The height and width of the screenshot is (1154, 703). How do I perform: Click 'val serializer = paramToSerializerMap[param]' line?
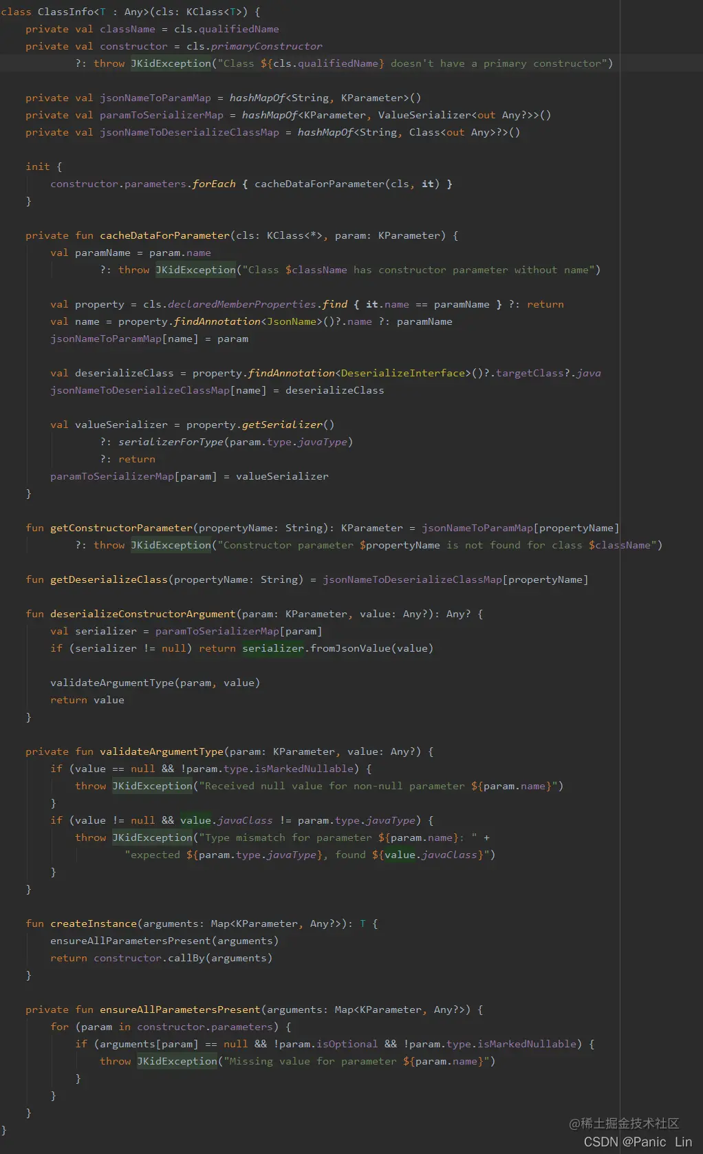tap(186, 631)
